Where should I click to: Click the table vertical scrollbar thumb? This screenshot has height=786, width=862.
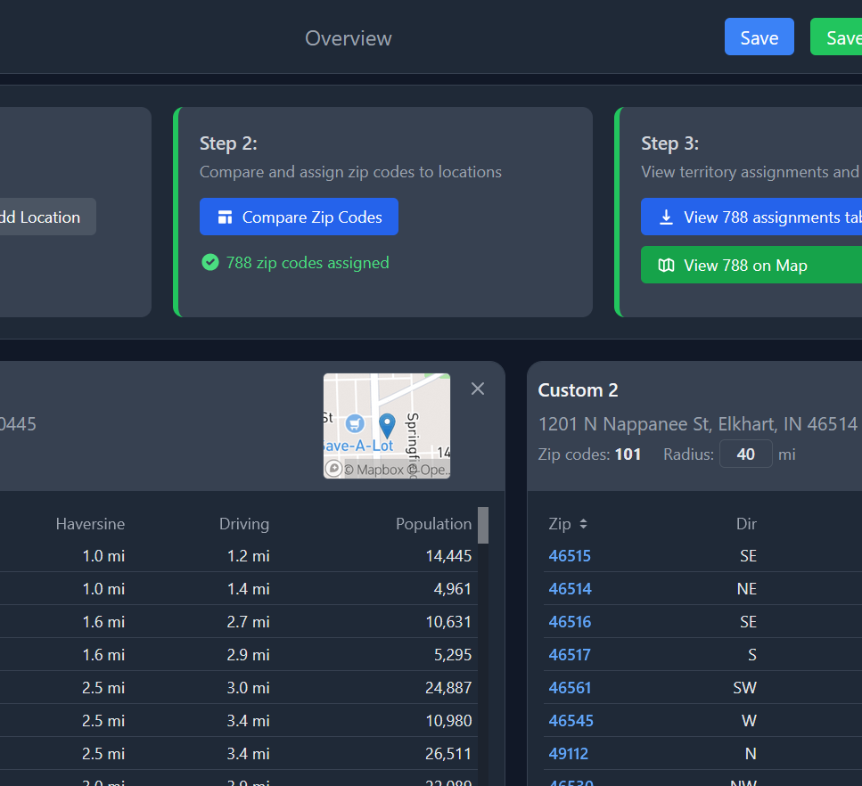pyautogui.click(x=483, y=525)
